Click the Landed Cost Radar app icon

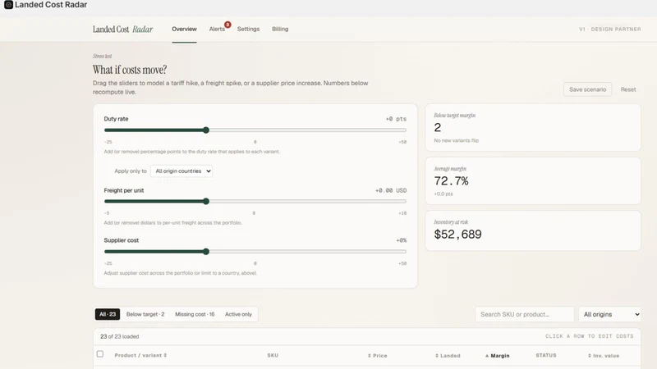pos(8,5)
